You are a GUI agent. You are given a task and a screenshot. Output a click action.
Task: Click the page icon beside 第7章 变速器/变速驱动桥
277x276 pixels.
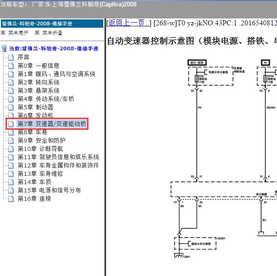(11, 124)
